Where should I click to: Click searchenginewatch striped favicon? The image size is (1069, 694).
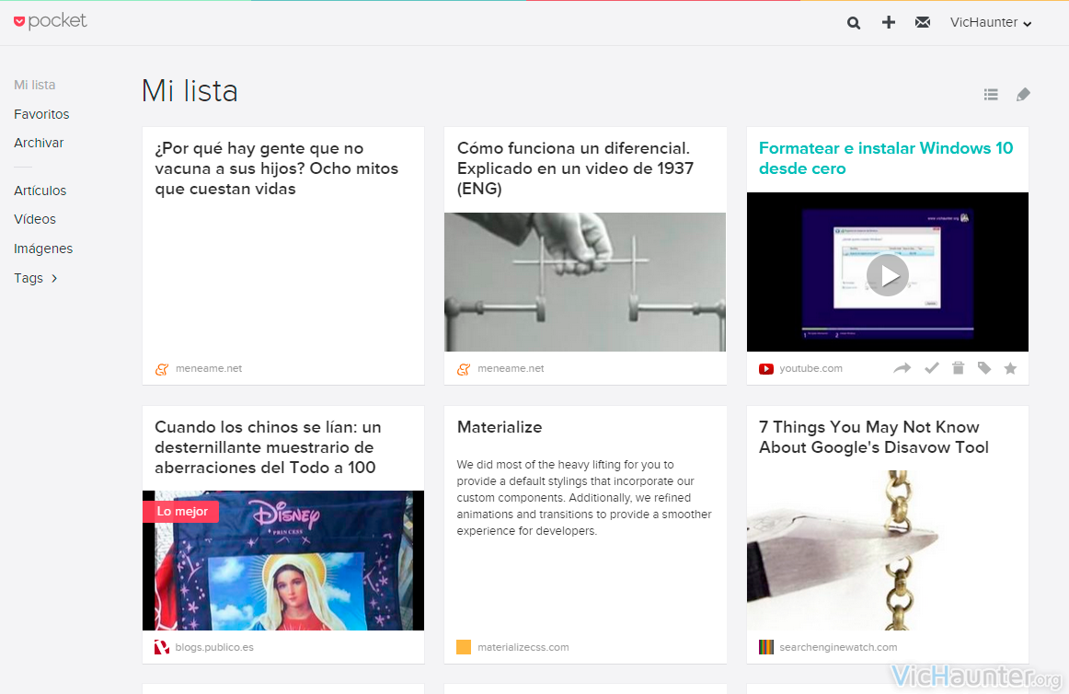[766, 647]
